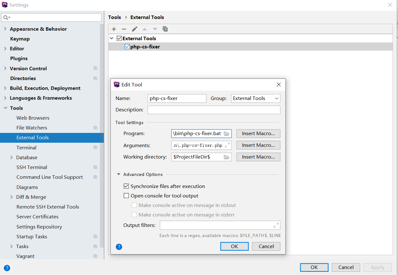Screen dimensions: 398x275
Task: Expand Build, Execution, Deployment node
Action: [5, 88]
